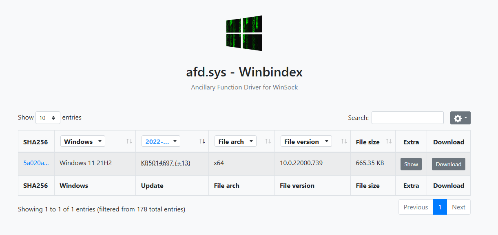Image resolution: width=498 pixels, height=235 pixels.
Task: Open the 2022 update filter dropdown
Action: pos(161,141)
